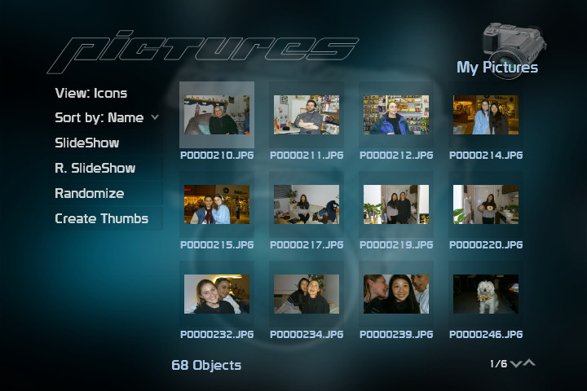The height and width of the screenshot is (391, 587).
Task: Select the Randomize option
Action: tap(90, 193)
